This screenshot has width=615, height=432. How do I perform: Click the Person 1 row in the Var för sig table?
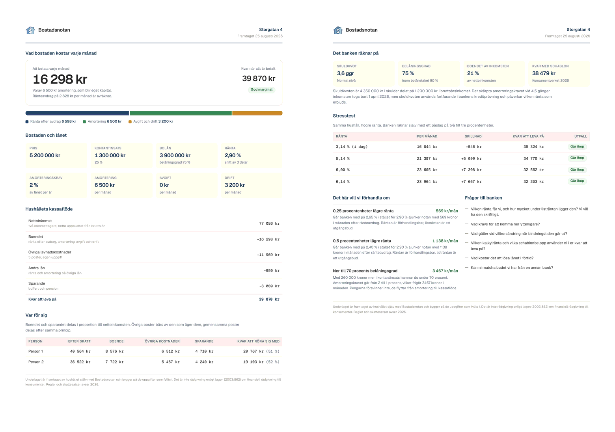click(154, 351)
